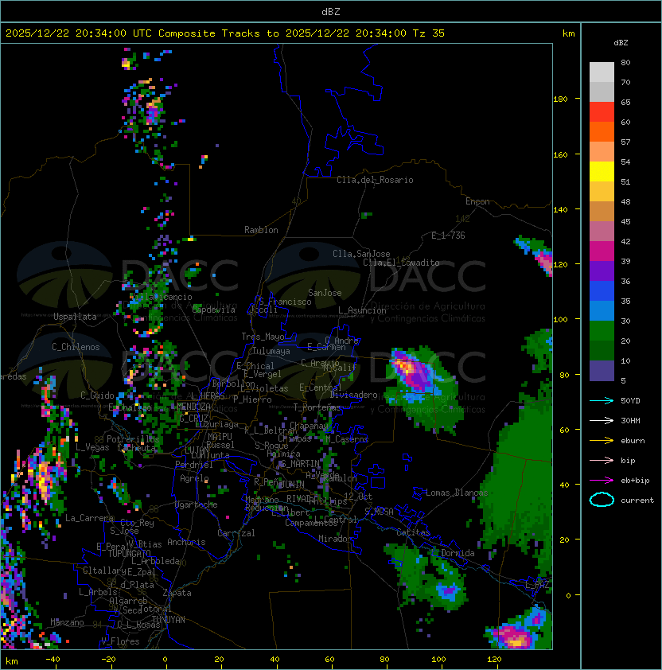Click the 'current' legend label text
Screen dimensions: 662x670
coord(637,501)
